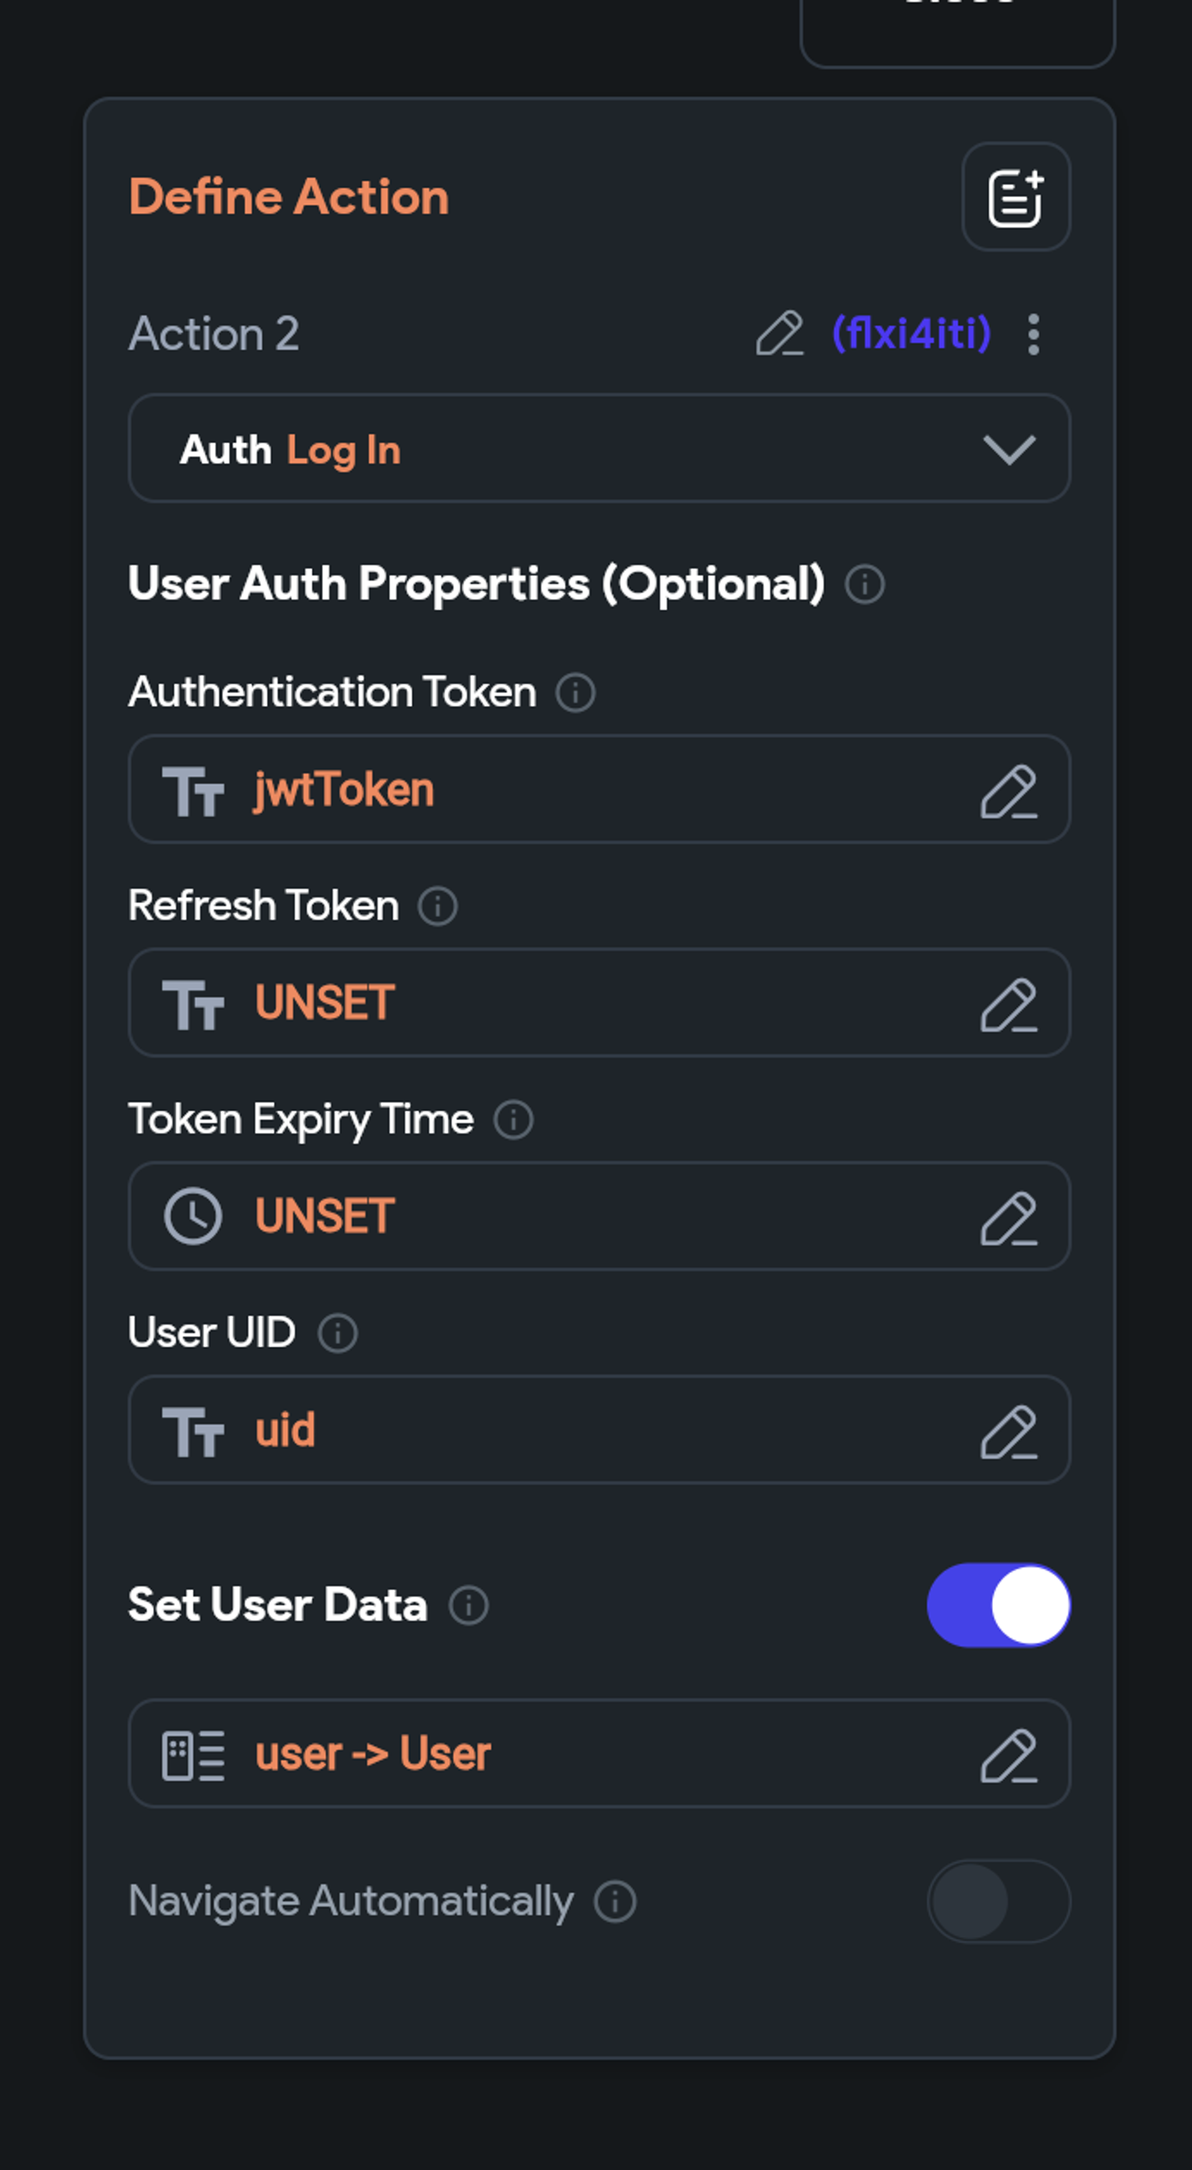Expand the action type chevron arrow
Image resolution: width=1192 pixels, height=2170 pixels.
(x=1009, y=449)
